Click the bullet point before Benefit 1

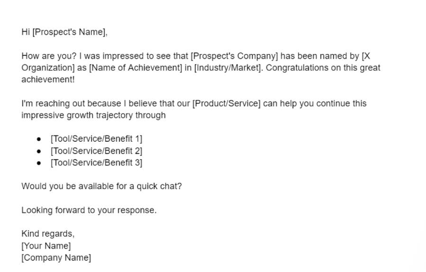(x=39, y=139)
